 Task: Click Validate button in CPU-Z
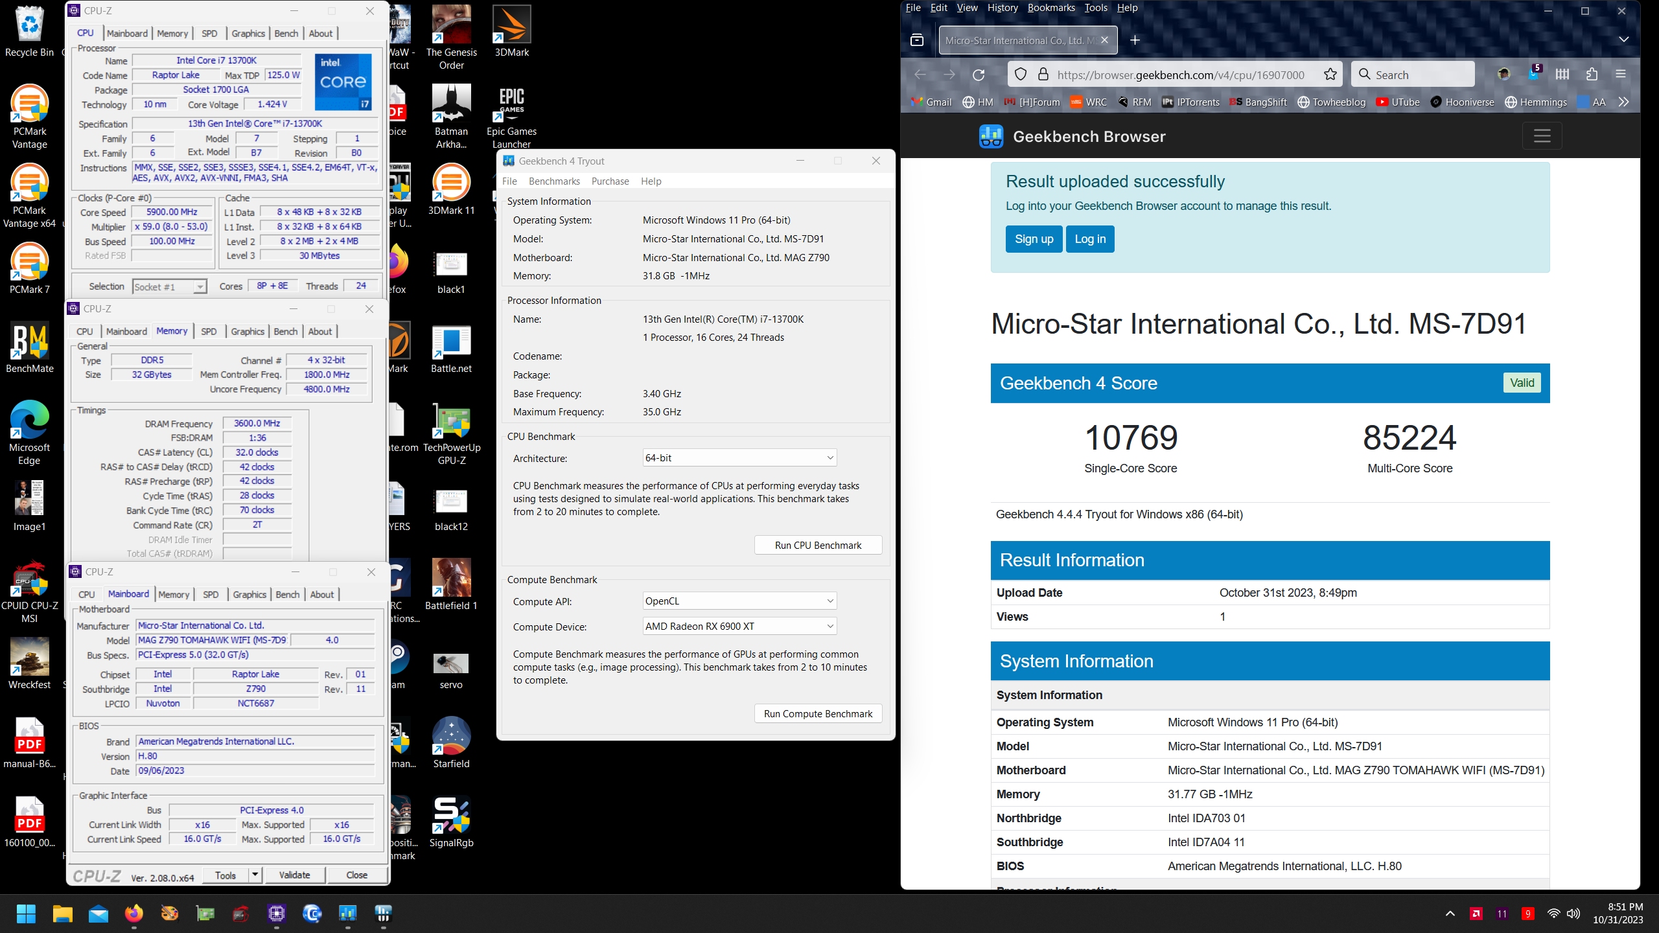(x=294, y=875)
